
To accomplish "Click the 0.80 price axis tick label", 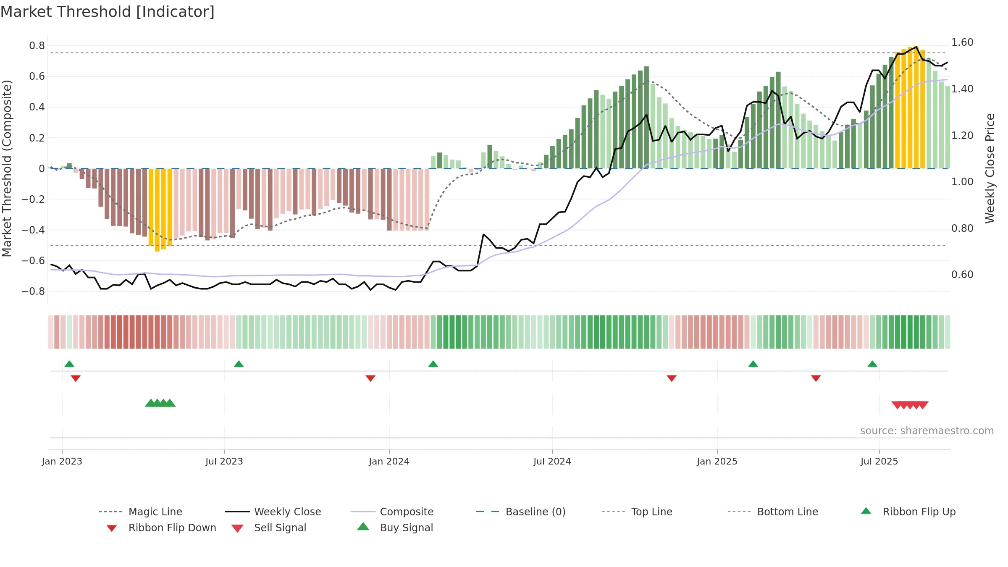I will (x=962, y=228).
